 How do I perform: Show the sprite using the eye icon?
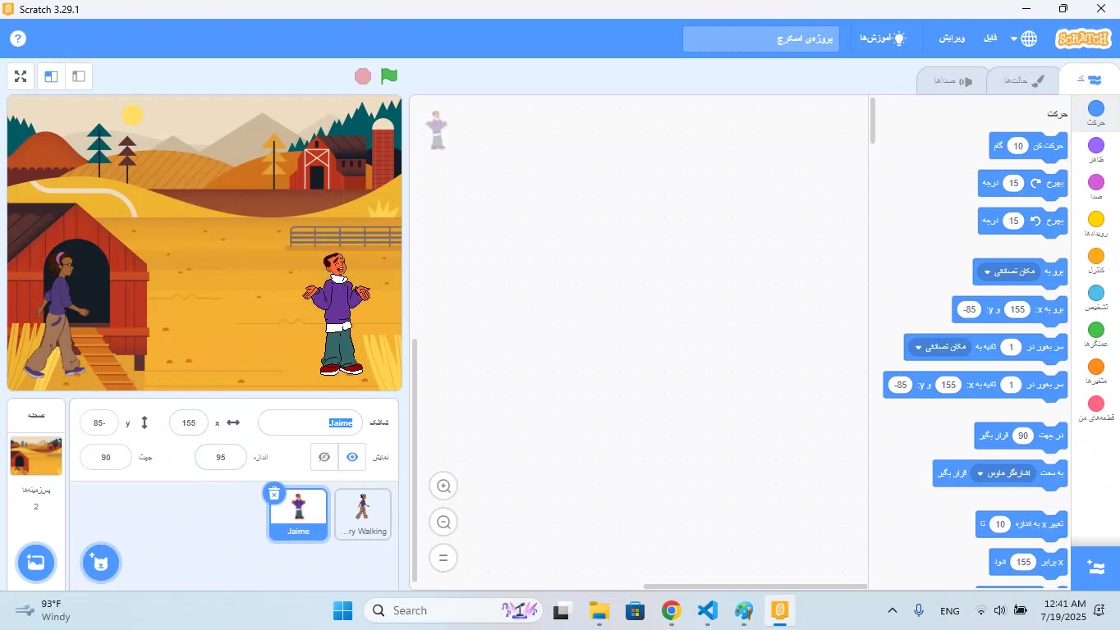[352, 457]
